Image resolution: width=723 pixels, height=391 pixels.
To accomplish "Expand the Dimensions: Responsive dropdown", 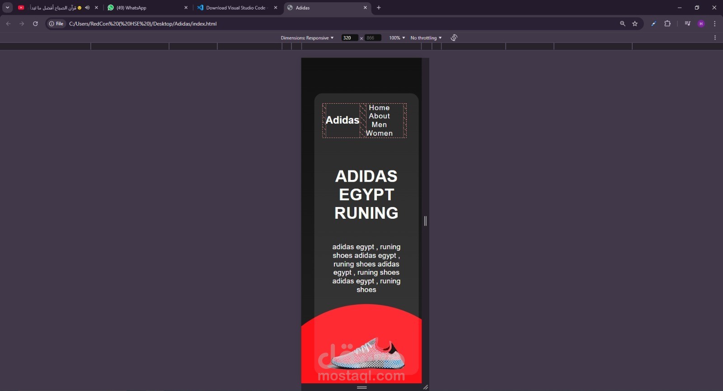I will pos(307,38).
